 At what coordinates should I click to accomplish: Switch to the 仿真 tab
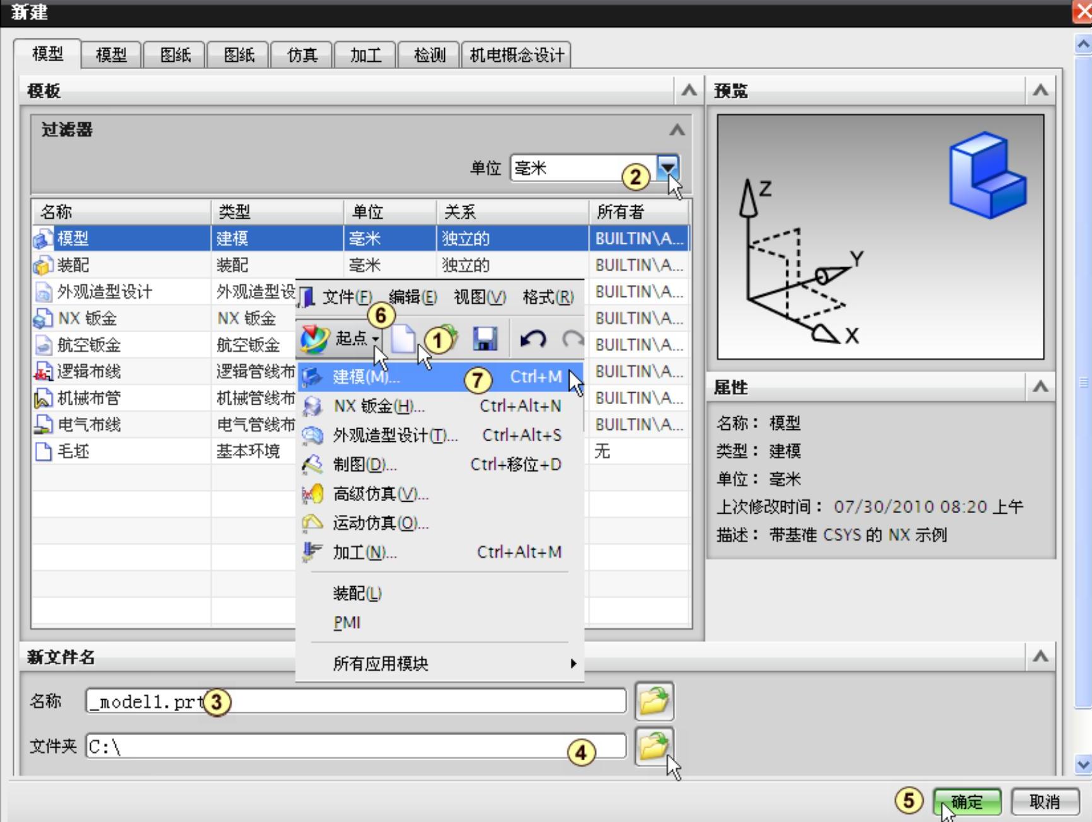pos(302,55)
